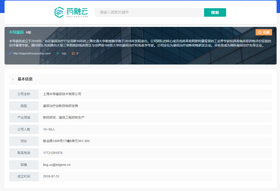Viewport: 280px width, 191px height.
Task: Click the chain link icon beside website URL
Action: click(10, 53)
